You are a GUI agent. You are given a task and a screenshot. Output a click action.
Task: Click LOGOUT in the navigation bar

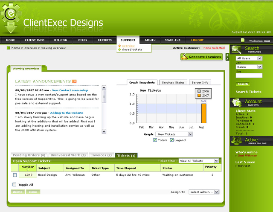coord(197,40)
